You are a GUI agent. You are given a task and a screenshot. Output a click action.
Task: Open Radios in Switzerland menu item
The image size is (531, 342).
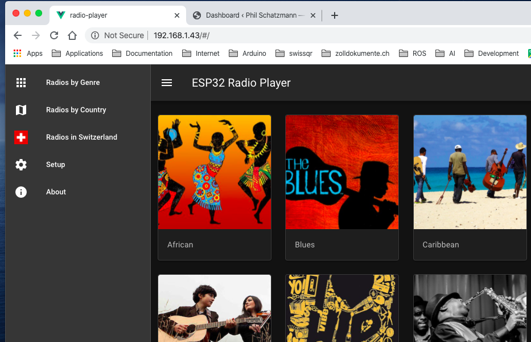(78, 137)
